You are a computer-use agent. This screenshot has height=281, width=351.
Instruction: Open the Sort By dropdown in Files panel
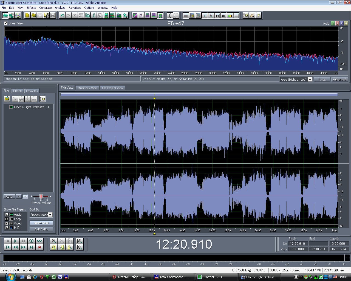50,215
